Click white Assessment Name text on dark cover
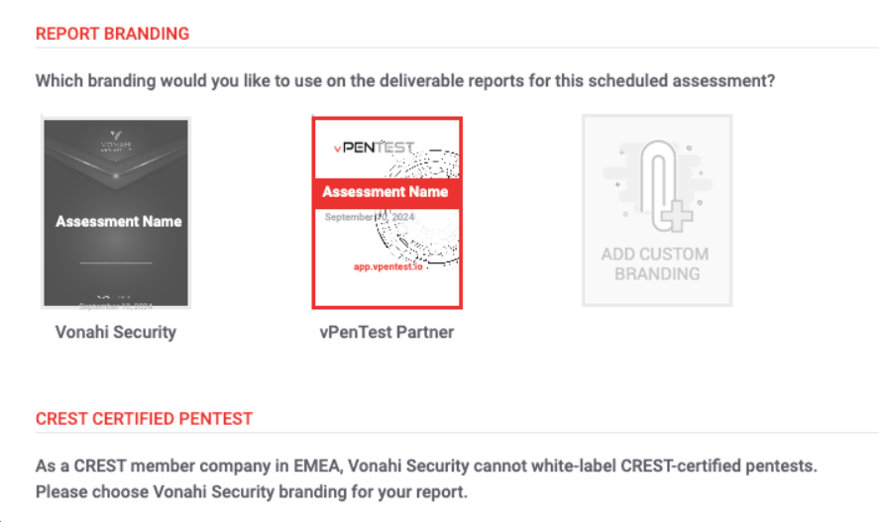879x522 pixels. tap(118, 222)
